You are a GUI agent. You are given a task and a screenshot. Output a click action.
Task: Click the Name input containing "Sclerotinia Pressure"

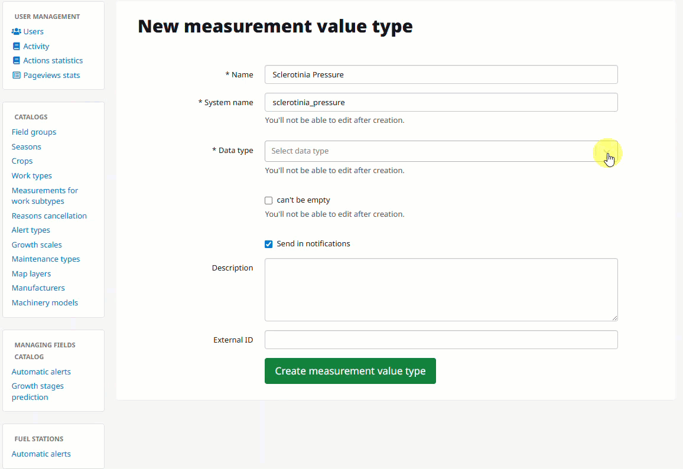441,74
